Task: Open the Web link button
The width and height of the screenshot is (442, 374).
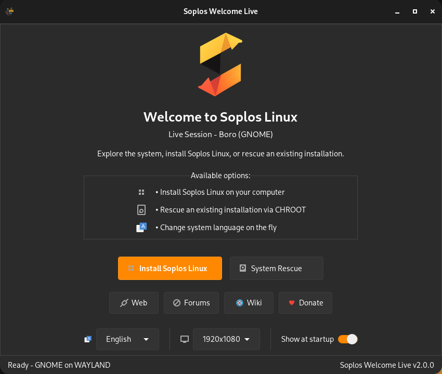Action: pos(134,303)
